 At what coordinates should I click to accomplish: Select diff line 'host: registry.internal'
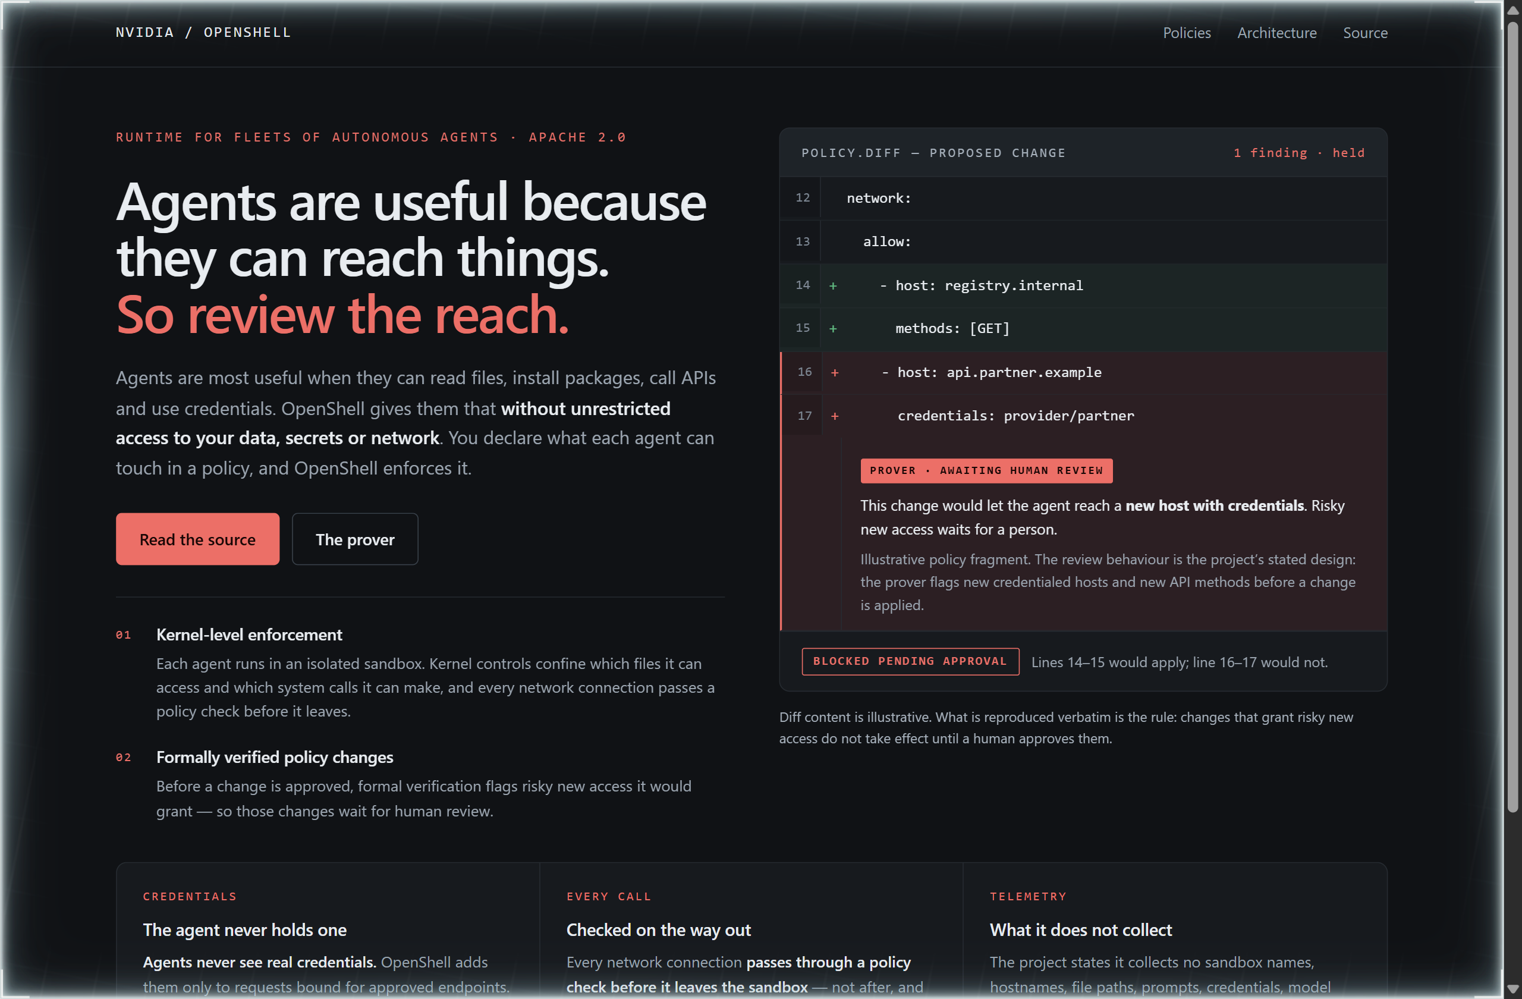pyautogui.click(x=1083, y=285)
